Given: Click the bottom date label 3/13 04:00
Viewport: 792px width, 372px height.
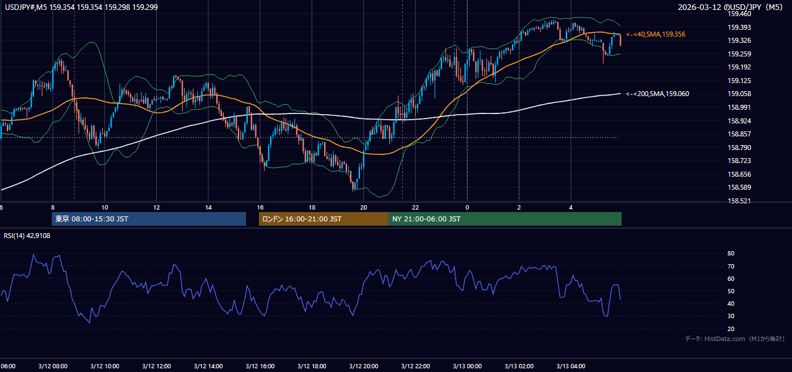Looking at the screenshot, I should [x=571, y=366].
